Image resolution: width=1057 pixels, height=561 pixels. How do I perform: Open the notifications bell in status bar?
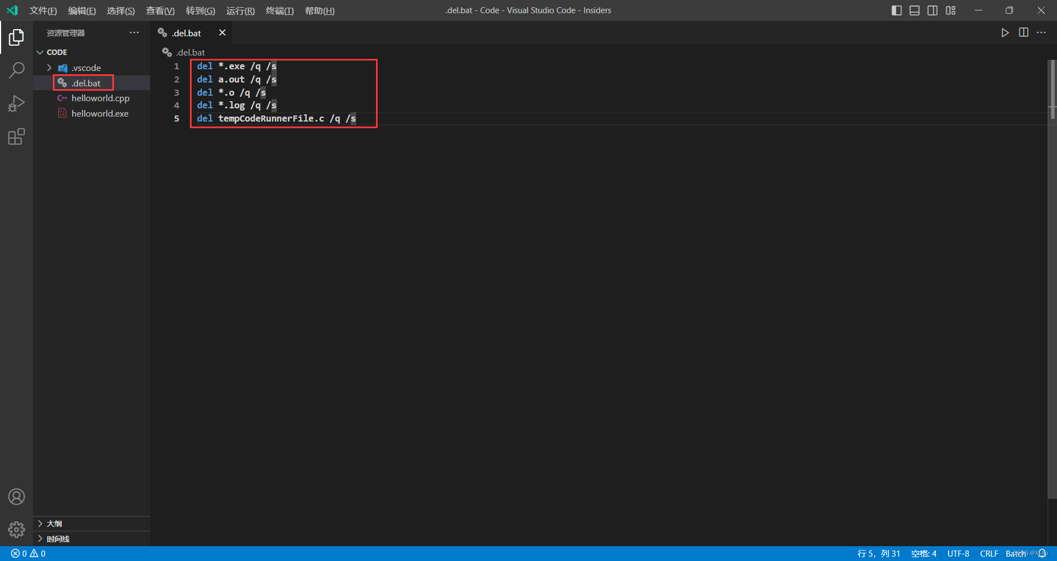1042,554
